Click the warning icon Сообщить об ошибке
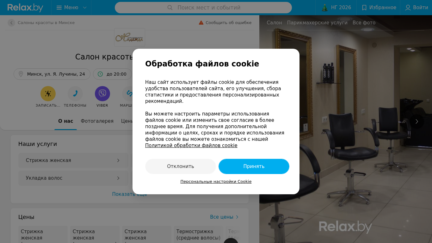The width and height of the screenshot is (432, 243). pyautogui.click(x=201, y=23)
